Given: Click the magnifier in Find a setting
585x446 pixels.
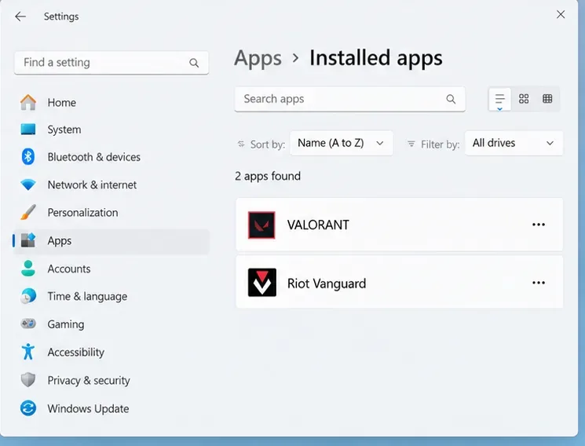Looking at the screenshot, I should (x=194, y=63).
